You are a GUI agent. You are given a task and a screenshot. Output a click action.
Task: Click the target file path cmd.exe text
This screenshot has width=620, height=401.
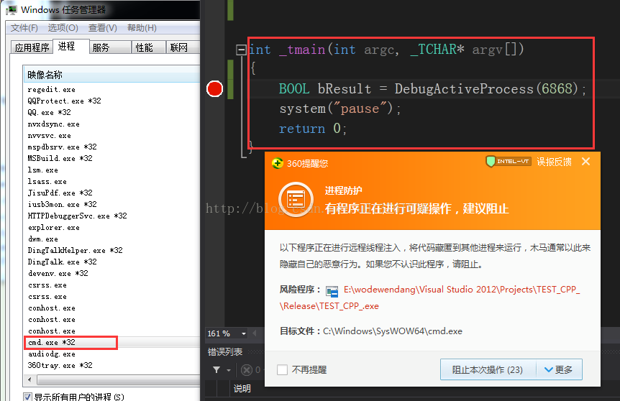pos(392,331)
